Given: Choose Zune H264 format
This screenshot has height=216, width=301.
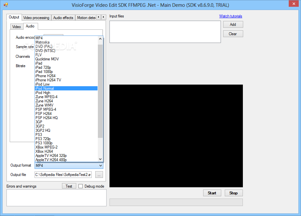Looking at the screenshot, I should click(66, 101).
